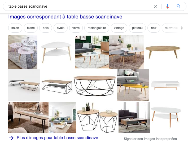The width and height of the screenshot is (188, 146).
Task: Open the pink nesting tables on rug image
Action: pyautogui.click(x=23, y=52)
